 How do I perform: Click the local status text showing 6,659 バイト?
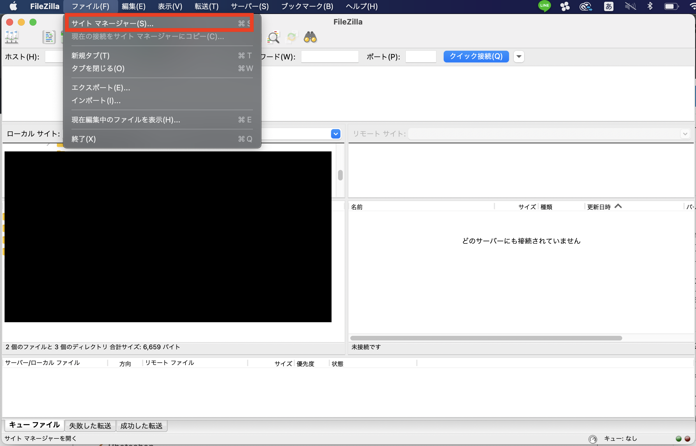point(93,347)
